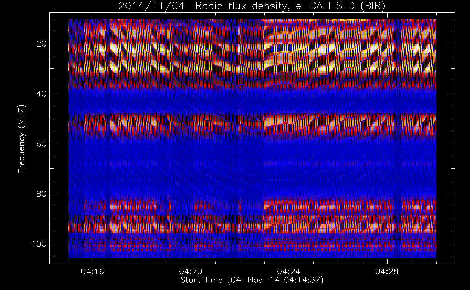Click the 04:16 time tick label

tap(93, 272)
